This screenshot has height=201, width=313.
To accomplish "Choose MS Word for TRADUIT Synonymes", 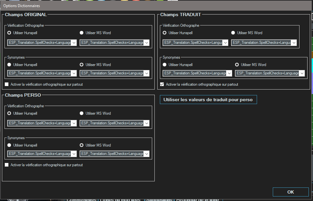I will 237,65.
